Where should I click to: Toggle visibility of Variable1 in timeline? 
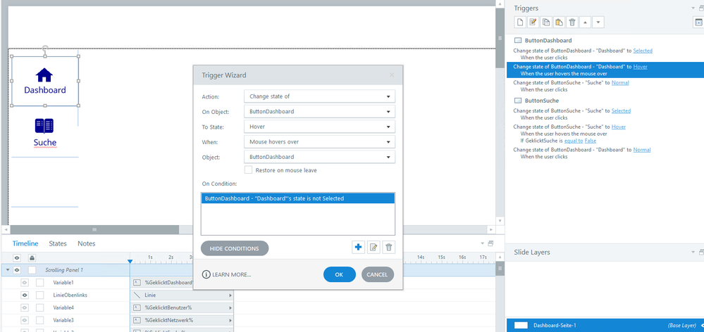pos(25,283)
